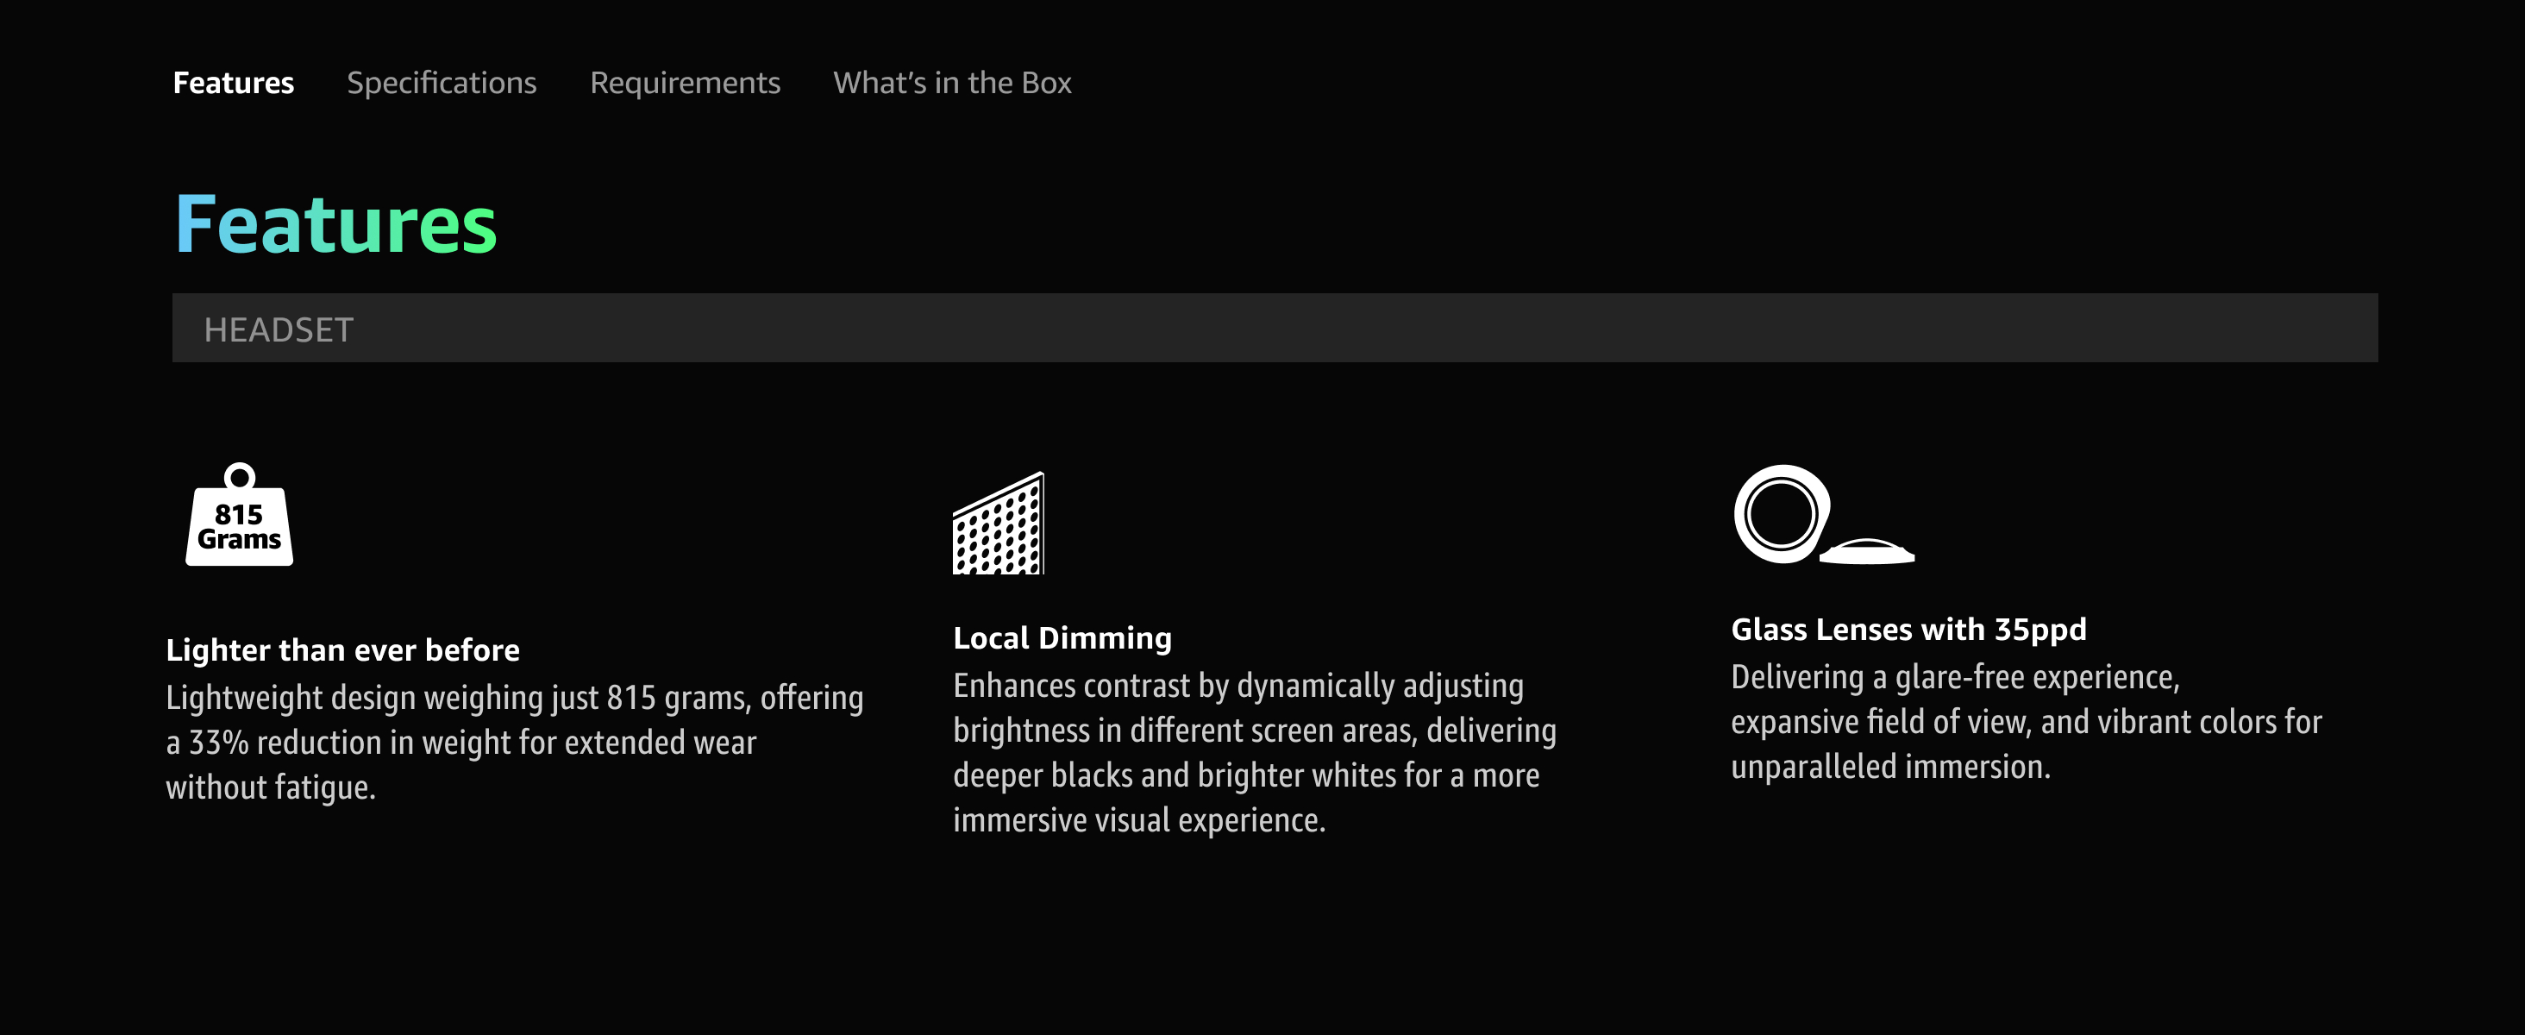Click the 815 Grams weight icon

(x=239, y=516)
